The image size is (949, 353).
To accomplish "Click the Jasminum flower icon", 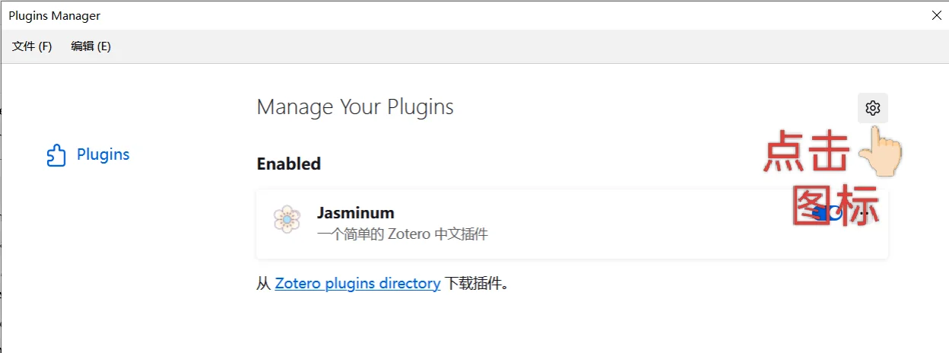I will [x=287, y=220].
